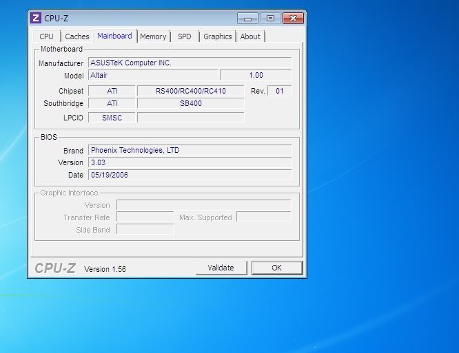Select BIOS brand Phoenix Technologies, LTD

point(190,150)
